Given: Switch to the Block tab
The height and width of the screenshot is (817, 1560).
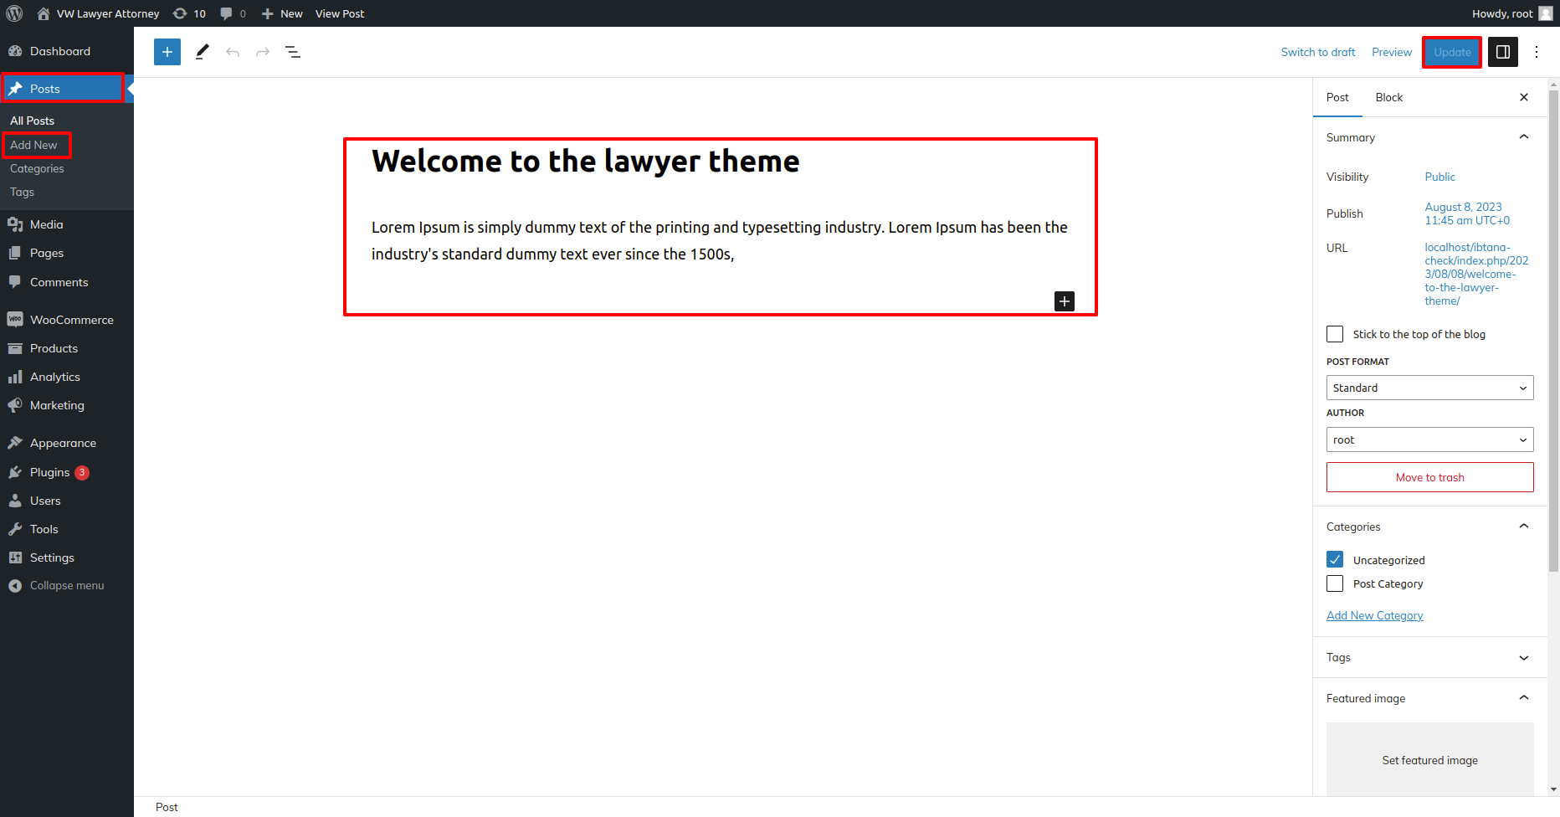Looking at the screenshot, I should tap(1388, 97).
